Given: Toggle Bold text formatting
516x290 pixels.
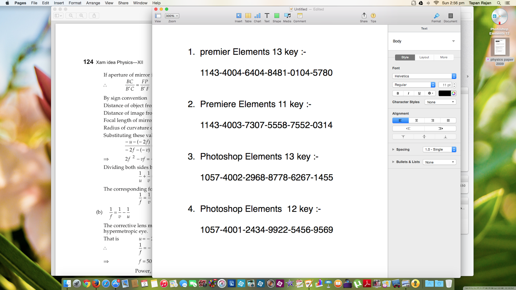Looking at the screenshot, I should click(398, 93).
